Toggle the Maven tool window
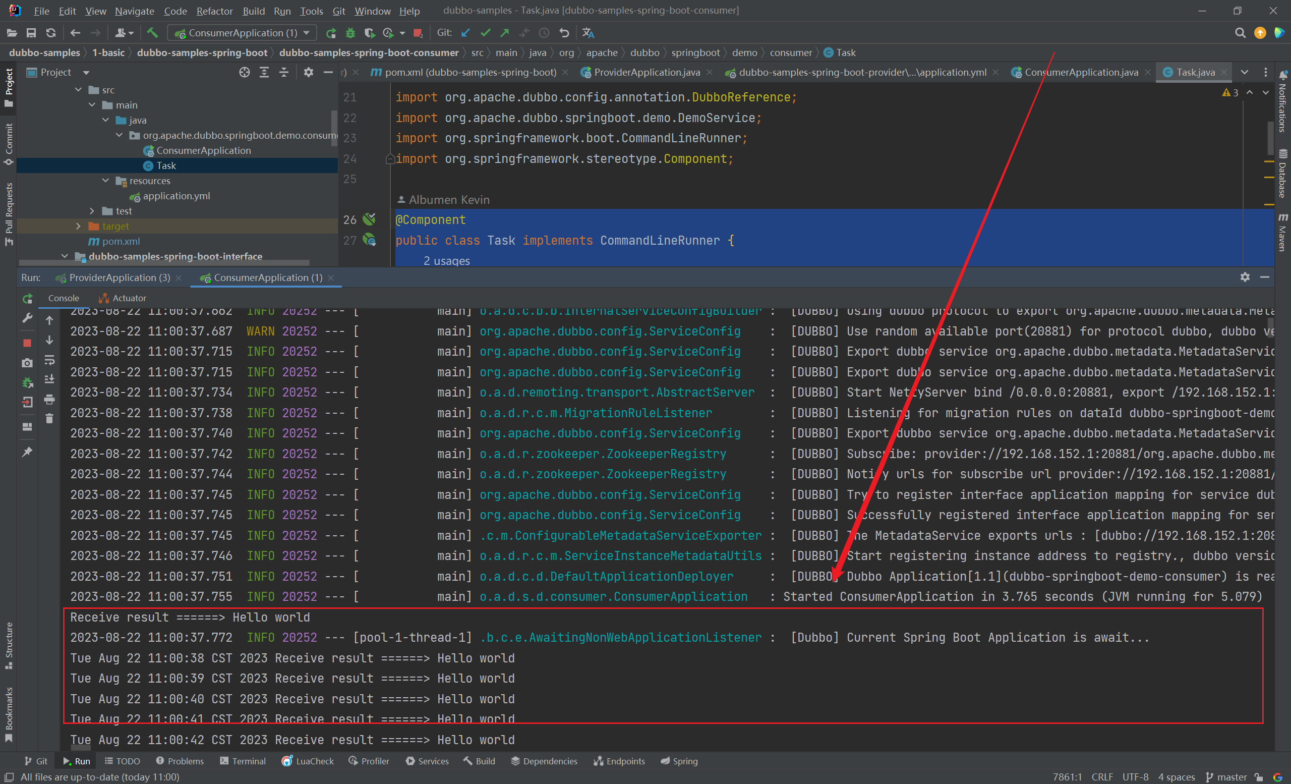Image resolution: width=1291 pixels, height=784 pixels. (x=1282, y=232)
